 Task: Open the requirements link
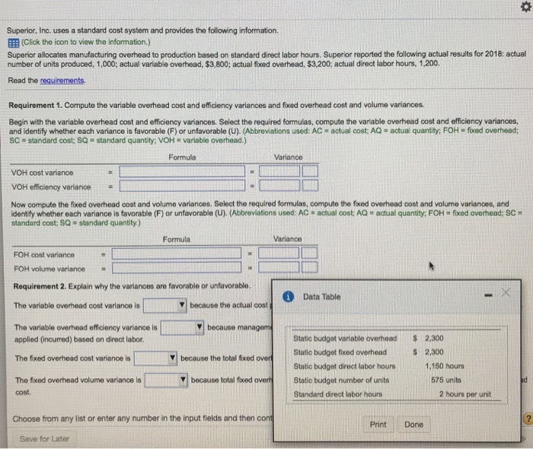click(62, 81)
